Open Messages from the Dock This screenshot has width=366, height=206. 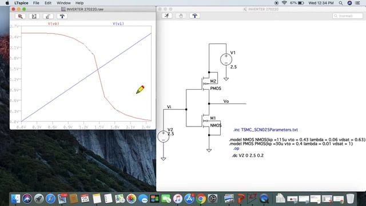pyautogui.click(x=143, y=199)
